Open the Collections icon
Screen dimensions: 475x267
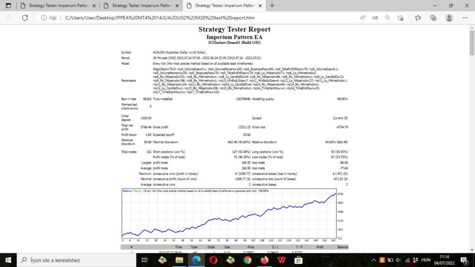pos(433,18)
